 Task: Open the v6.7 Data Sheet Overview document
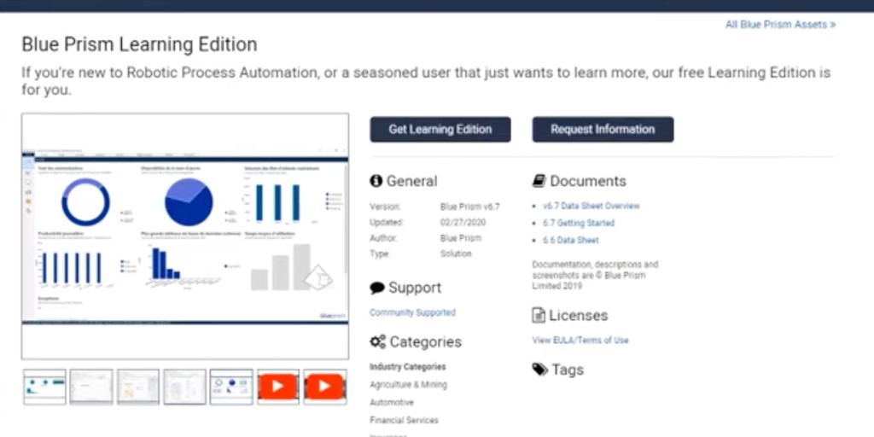click(x=591, y=206)
